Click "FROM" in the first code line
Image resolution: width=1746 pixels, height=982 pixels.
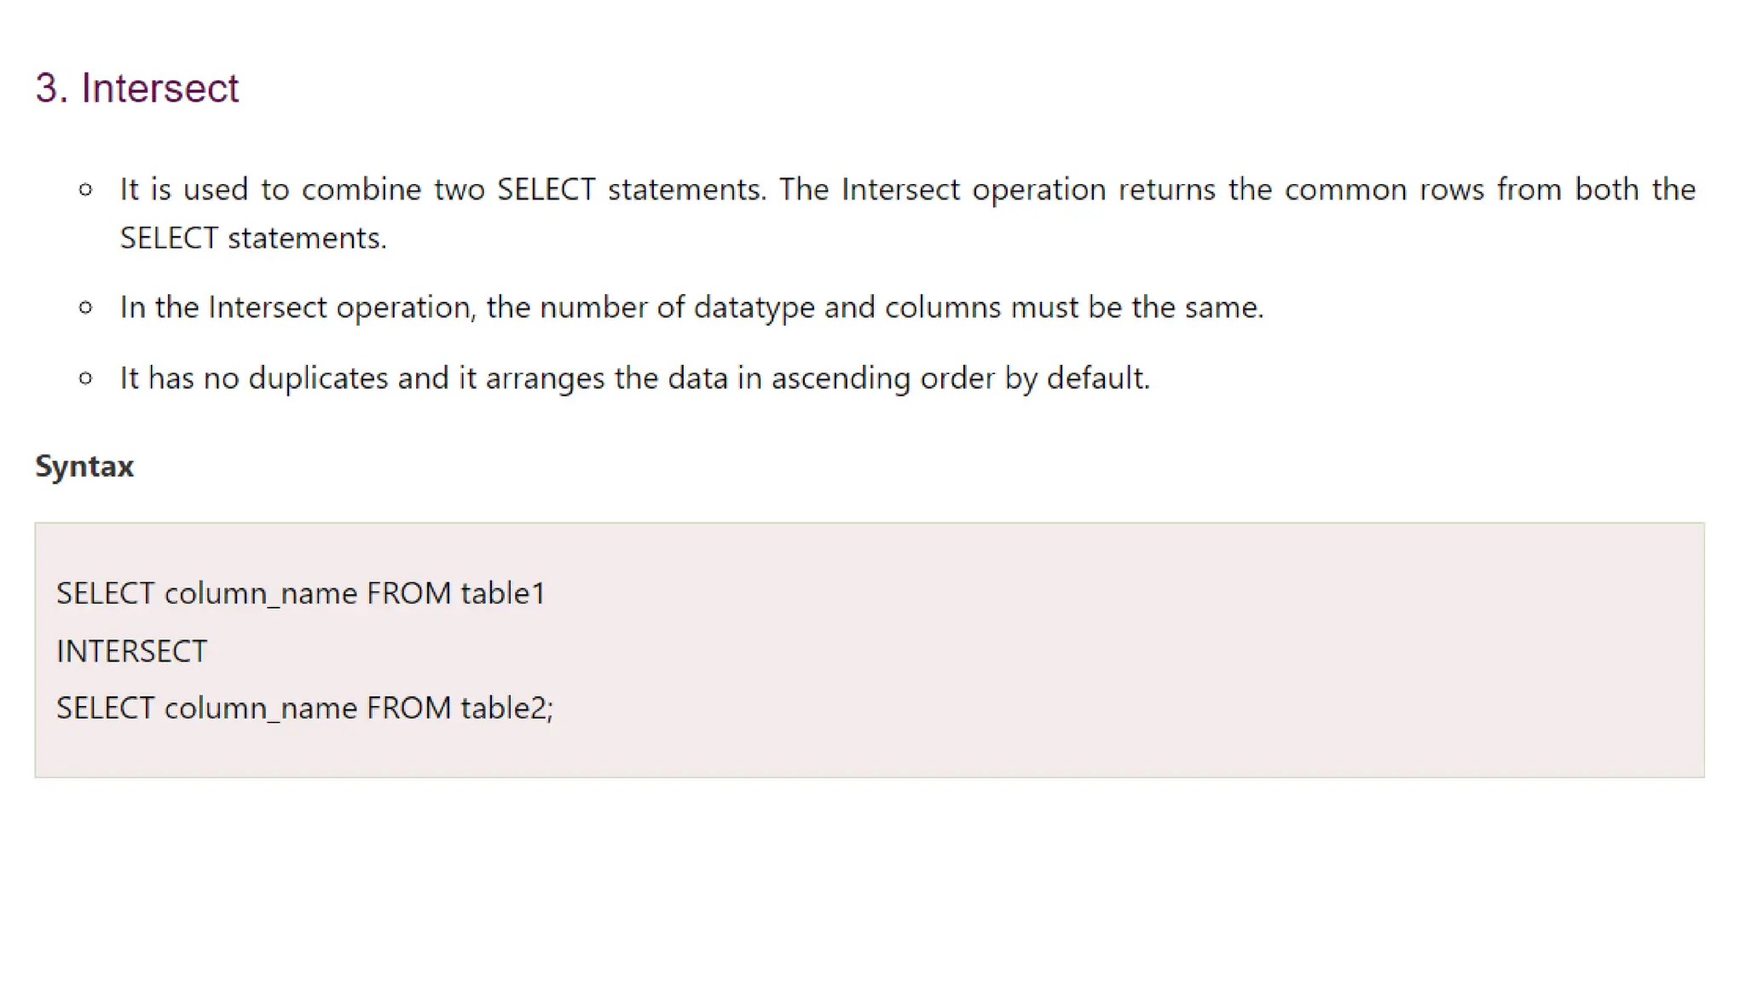408,593
